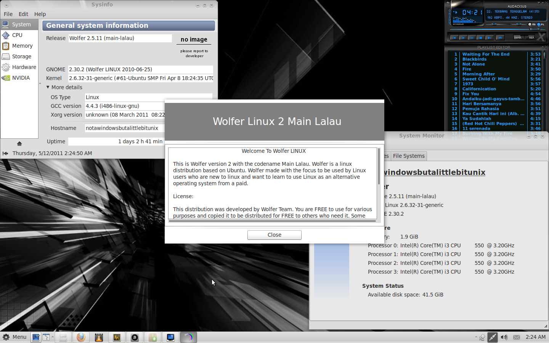Select playlist track Fix You
Screen dimensions: 549x343
click(x=470, y=94)
